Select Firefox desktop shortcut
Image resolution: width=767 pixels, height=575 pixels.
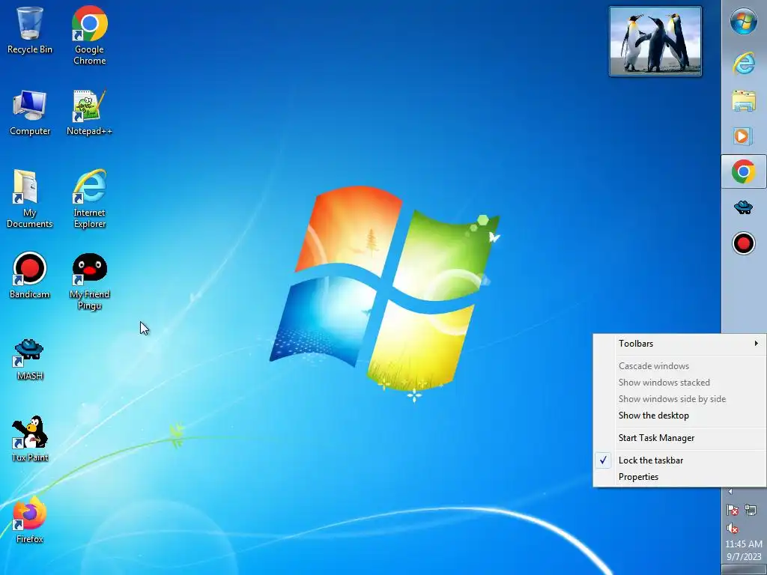(x=30, y=520)
